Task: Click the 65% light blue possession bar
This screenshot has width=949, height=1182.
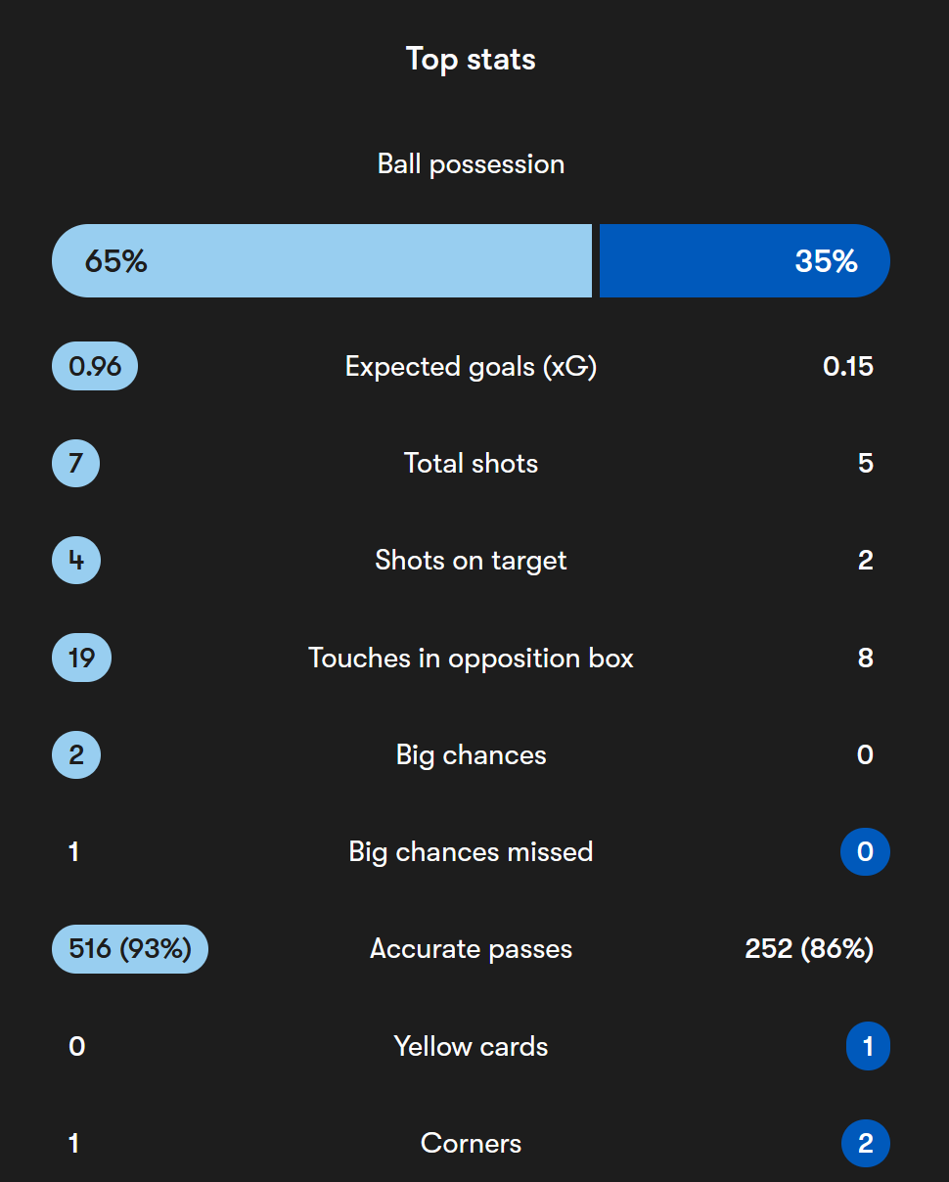Action: coord(322,260)
